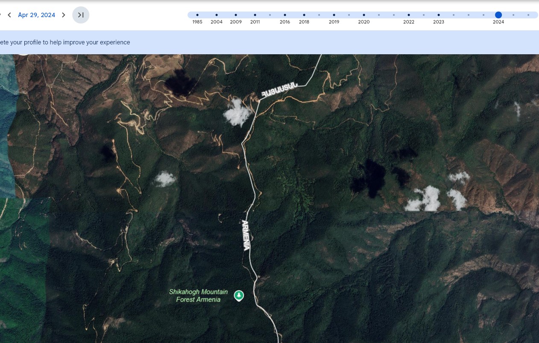
Task: Select the 2009 timeline marker
Action: coord(236,15)
